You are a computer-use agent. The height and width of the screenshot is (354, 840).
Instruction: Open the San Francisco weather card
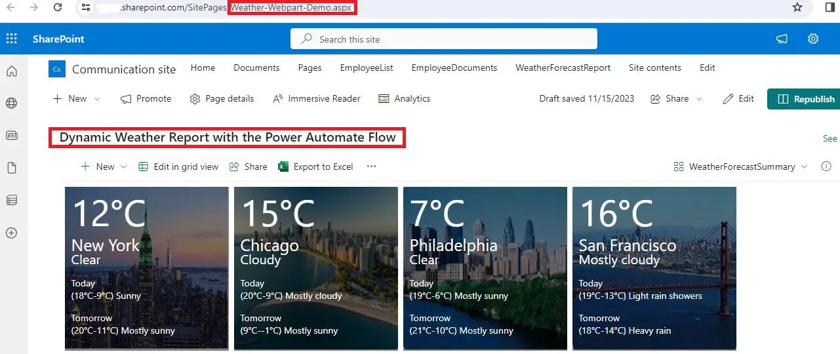click(654, 268)
